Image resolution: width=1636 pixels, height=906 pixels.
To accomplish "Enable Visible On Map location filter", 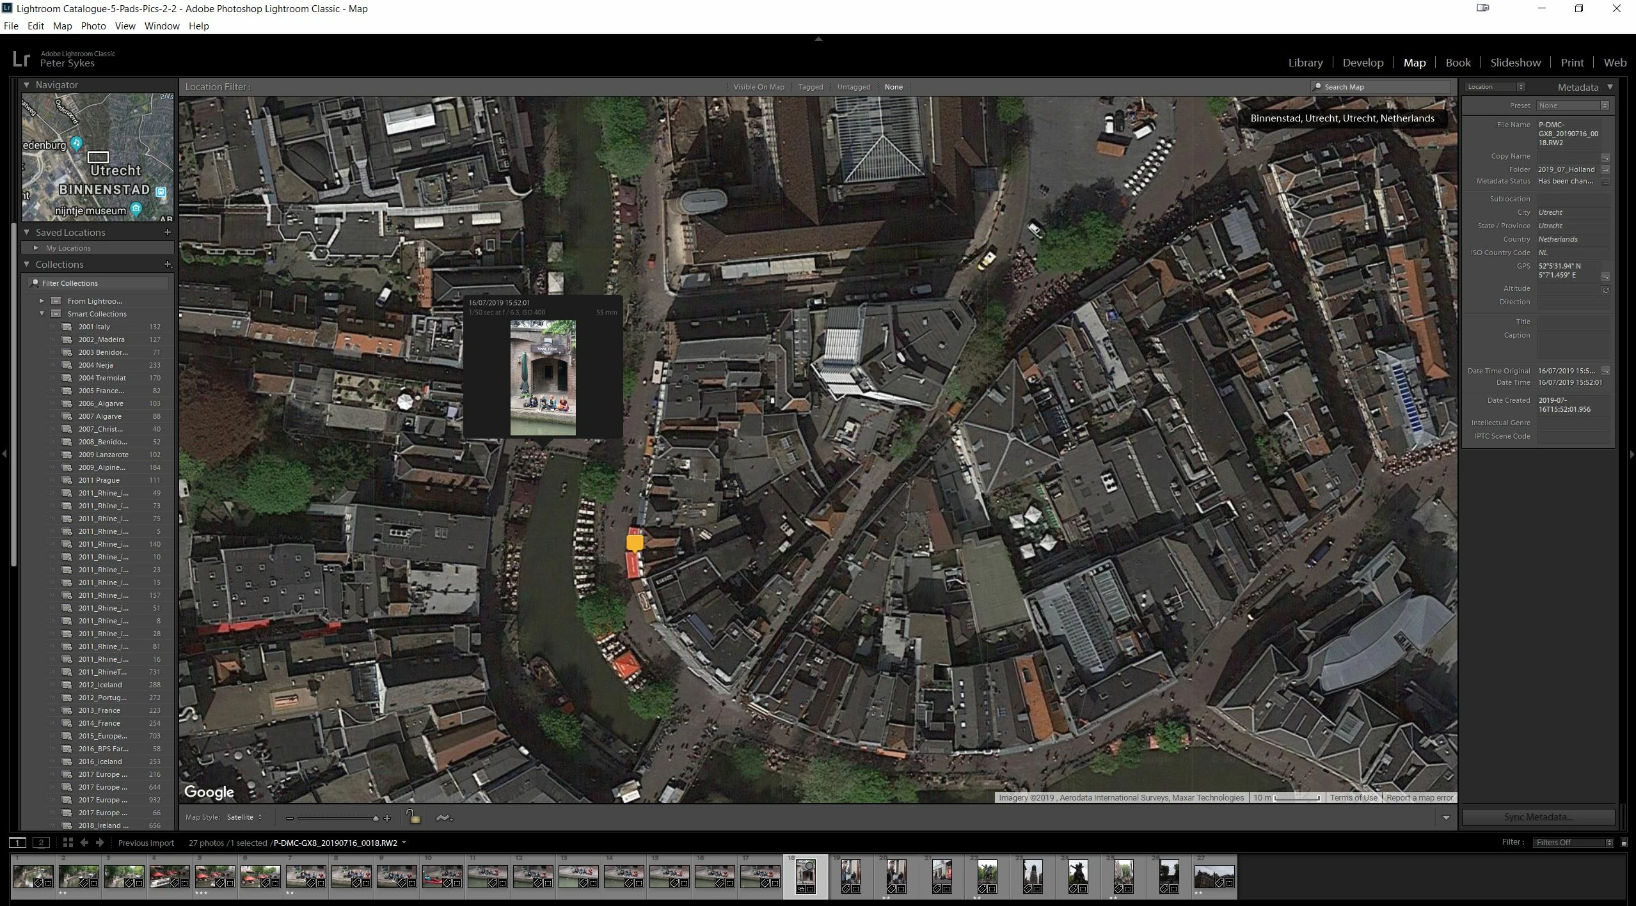I will pos(758,87).
